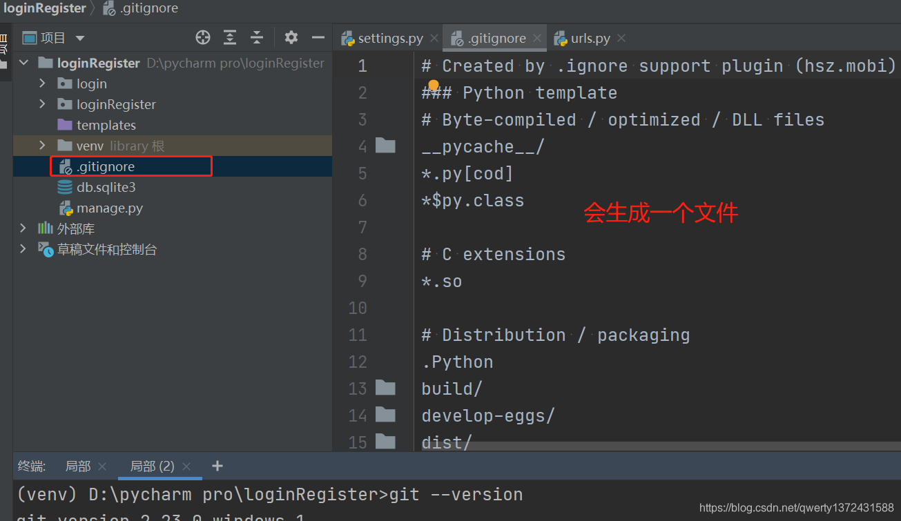
Task: Click the loginRegister breadcrumb
Action: tap(45, 8)
